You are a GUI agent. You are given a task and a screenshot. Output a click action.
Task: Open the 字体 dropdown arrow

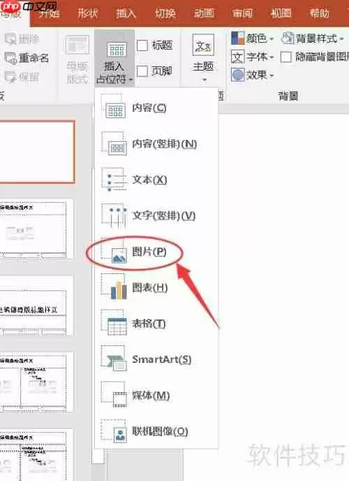point(272,57)
